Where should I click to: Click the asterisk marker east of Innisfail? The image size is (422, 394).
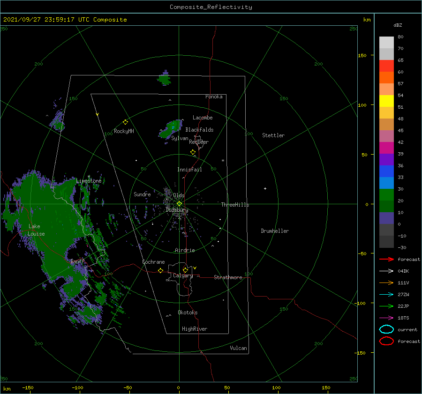tap(223, 161)
